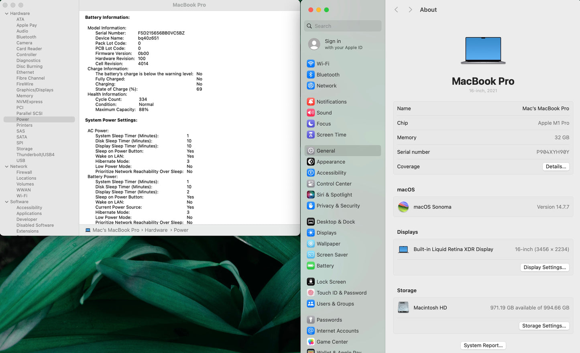
Task: Open the Notifications settings icon
Action: [x=311, y=102]
